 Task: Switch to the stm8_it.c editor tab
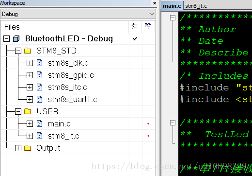coord(196,6)
